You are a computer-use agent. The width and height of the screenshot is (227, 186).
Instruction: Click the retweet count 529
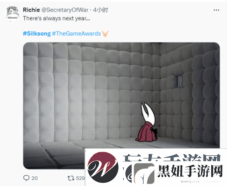pos(80,178)
